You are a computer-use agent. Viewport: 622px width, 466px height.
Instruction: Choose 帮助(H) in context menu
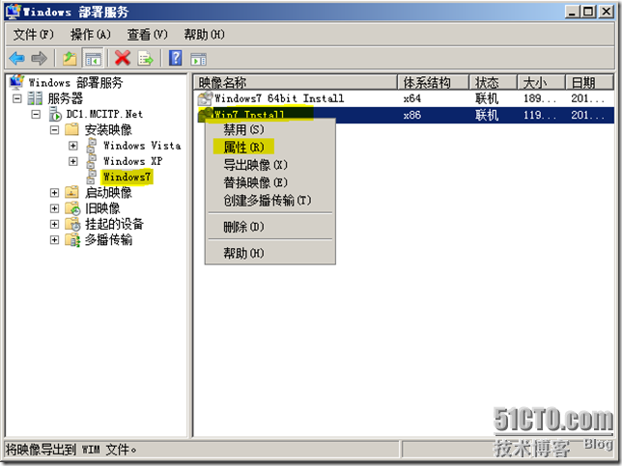269,253
